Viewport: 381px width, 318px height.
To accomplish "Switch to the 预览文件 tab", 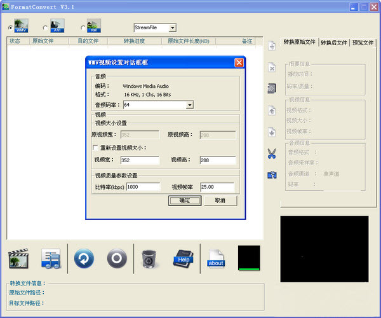I will point(363,43).
